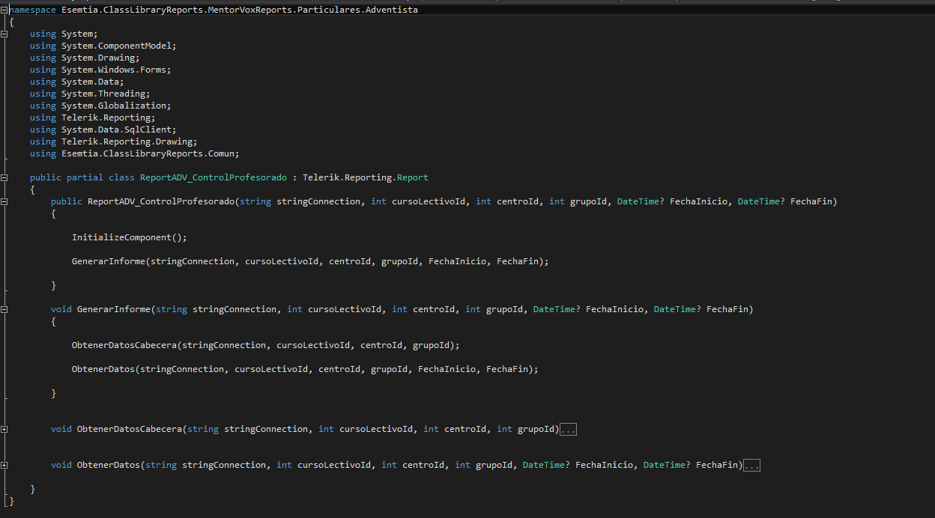Open the collapsed ellipsis box after ObtenerDatosCabecera declaration

click(x=569, y=430)
